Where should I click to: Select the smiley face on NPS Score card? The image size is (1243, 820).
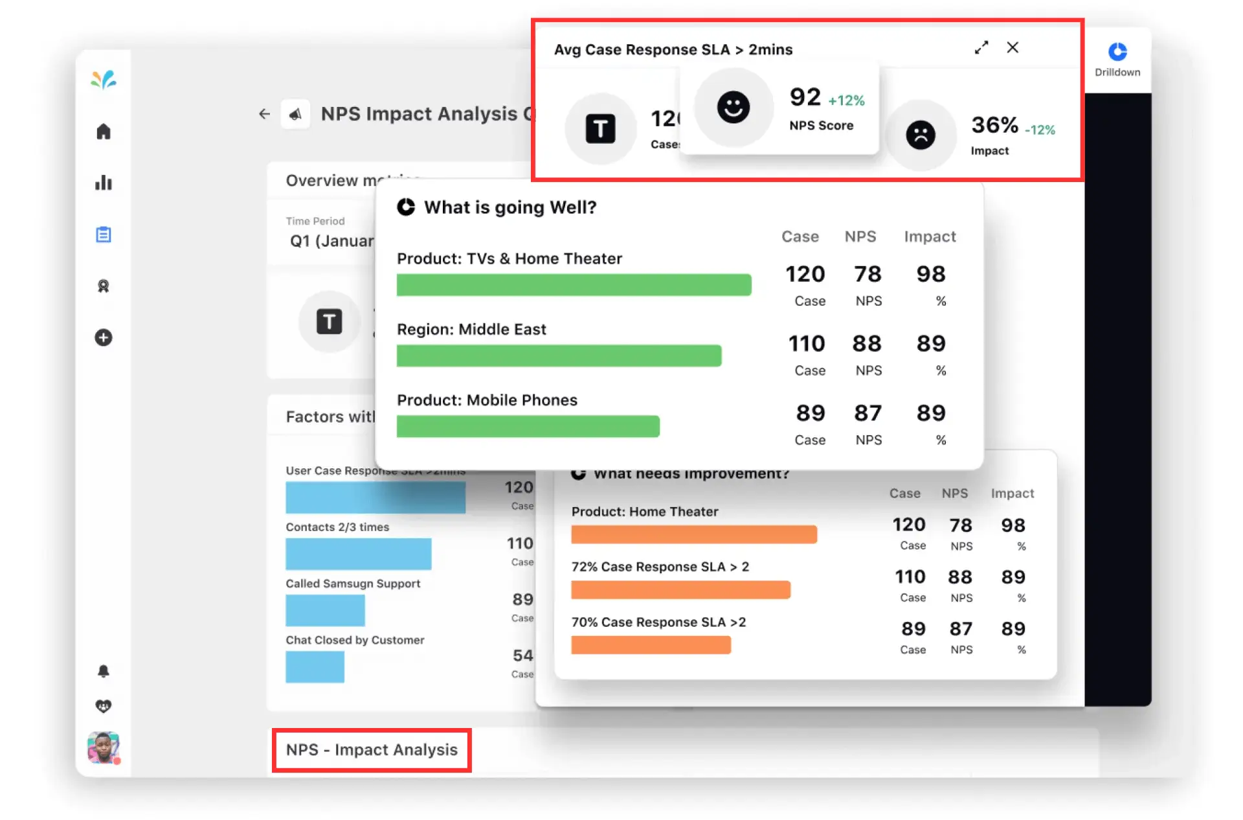tap(733, 108)
